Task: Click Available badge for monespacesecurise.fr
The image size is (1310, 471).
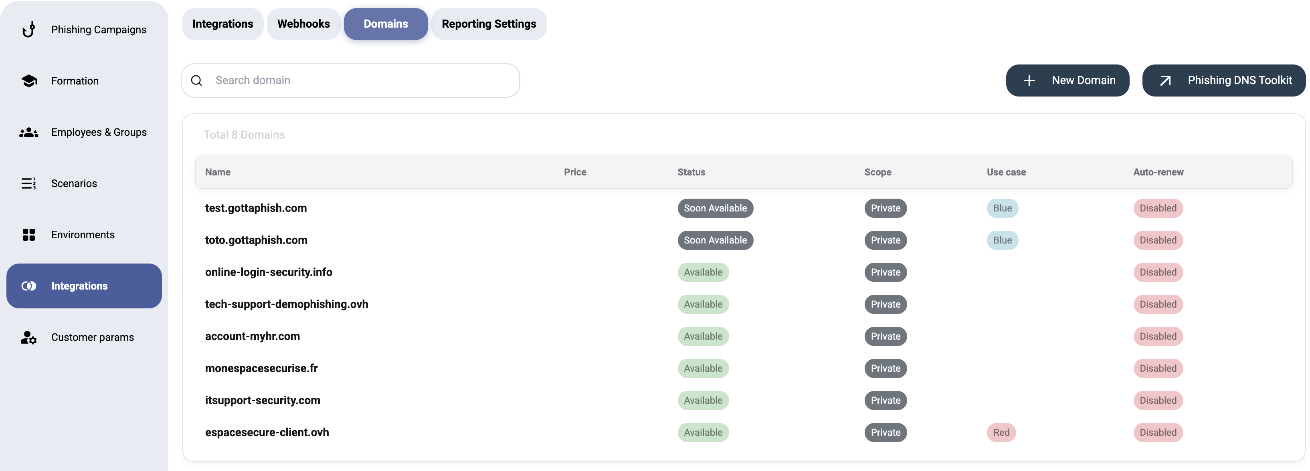Action: [703, 368]
